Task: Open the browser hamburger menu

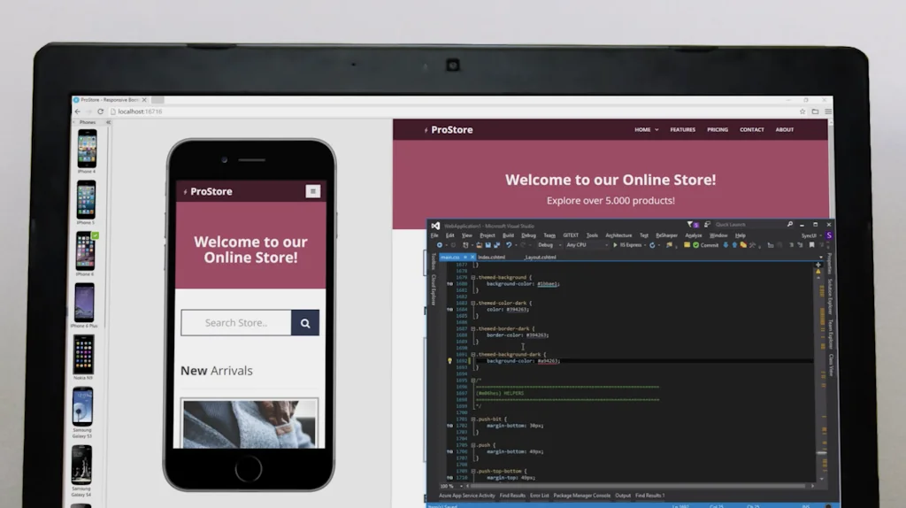Action: pos(828,112)
